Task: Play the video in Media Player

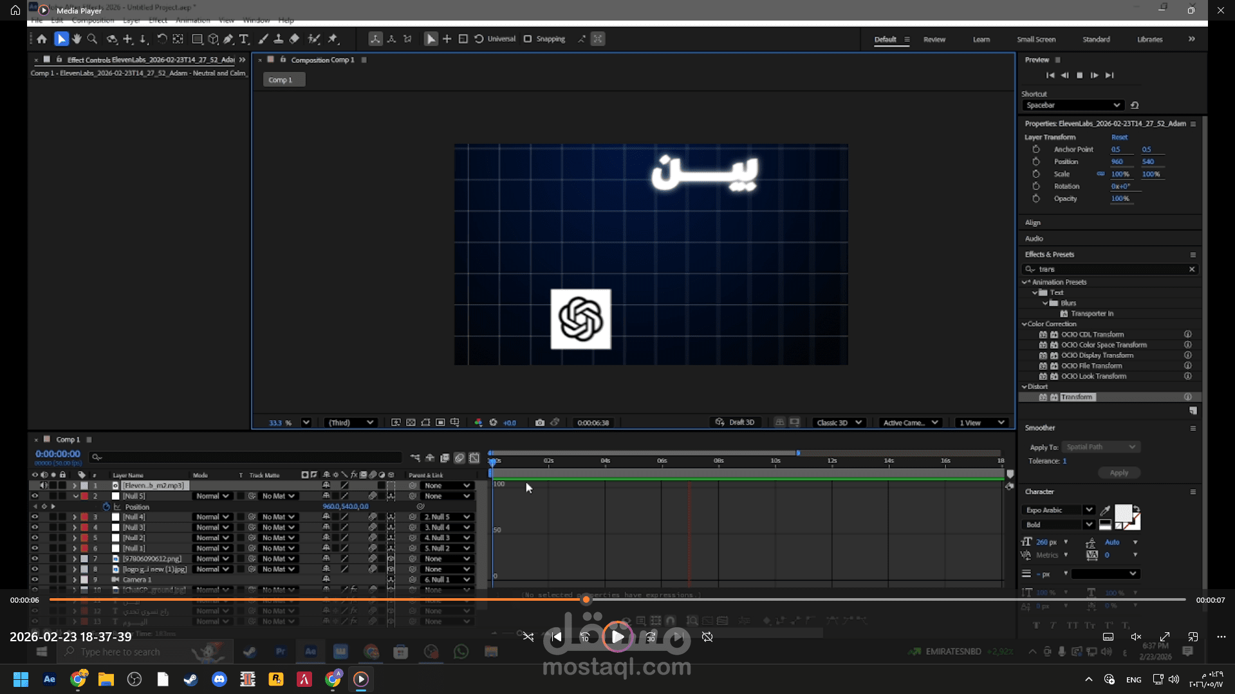Action: pos(617,637)
